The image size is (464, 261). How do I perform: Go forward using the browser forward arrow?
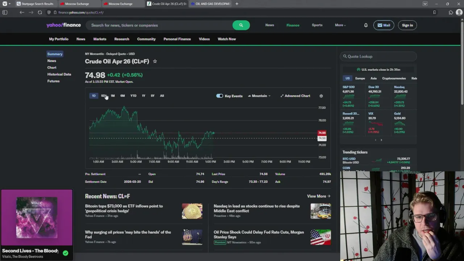(x=31, y=12)
